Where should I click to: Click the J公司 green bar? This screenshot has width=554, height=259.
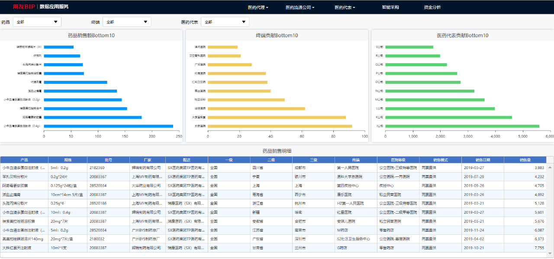click(462, 126)
